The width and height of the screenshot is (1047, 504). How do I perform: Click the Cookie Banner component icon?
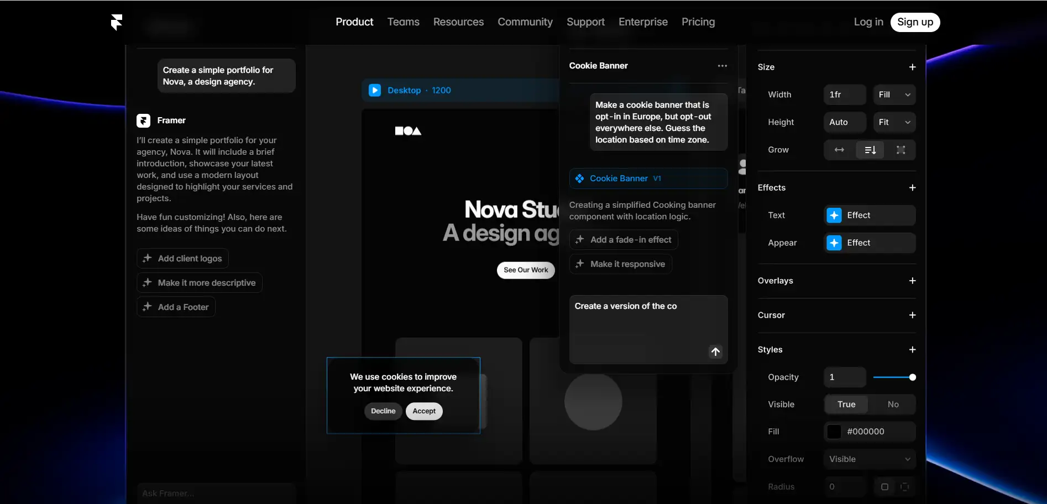pos(579,179)
